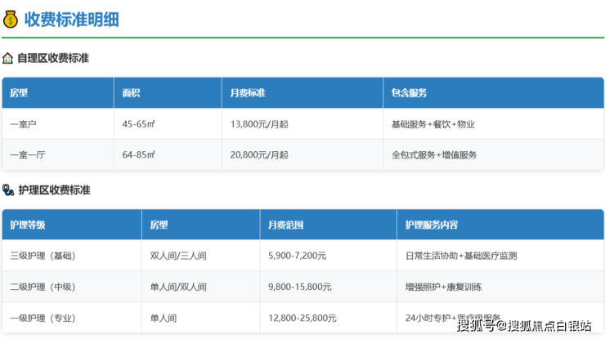Select the 收费标准明细 page title
The width and height of the screenshot is (605, 339).
71,19
